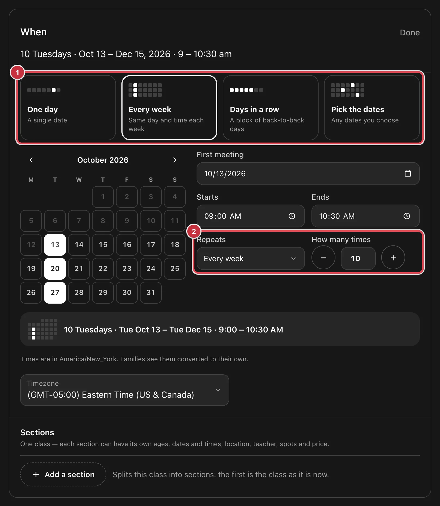The width and height of the screenshot is (440, 506).
Task: Click the How many times value 10
Action: click(358, 258)
